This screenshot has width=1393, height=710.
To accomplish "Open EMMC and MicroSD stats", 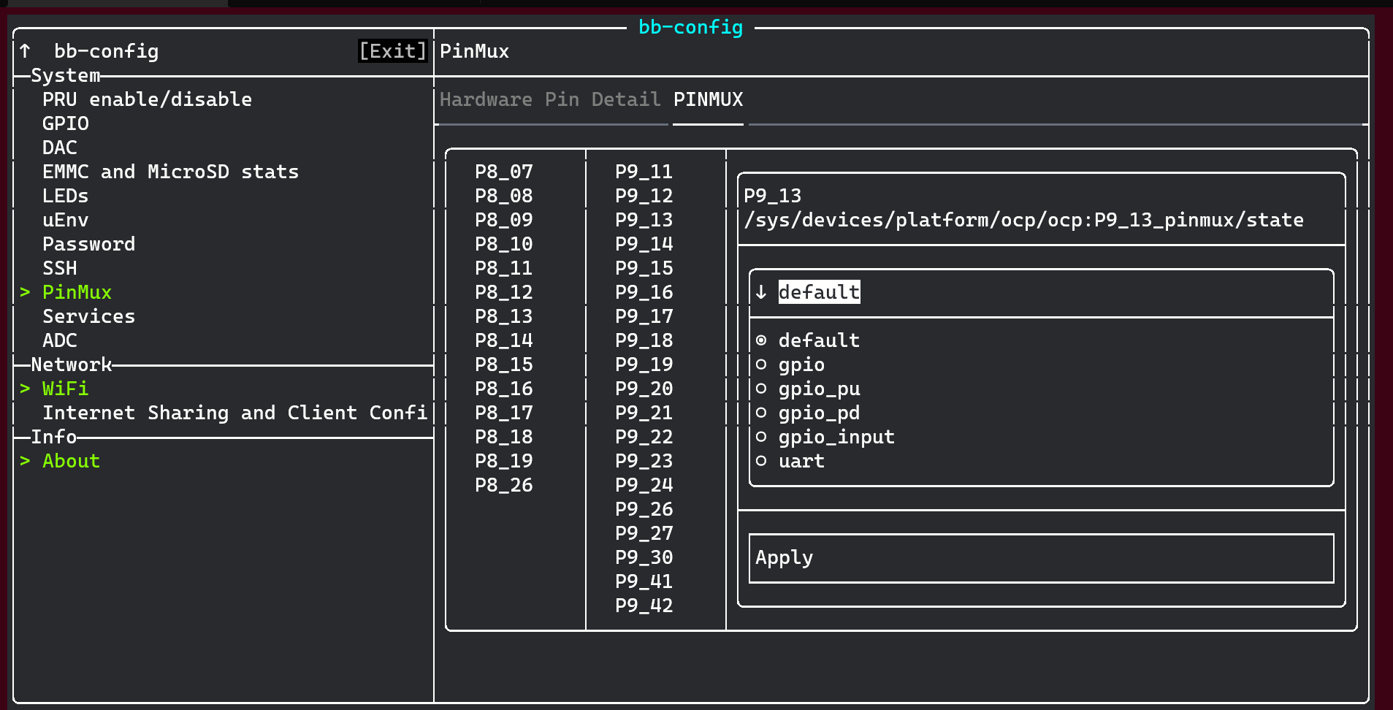I will click(x=170, y=171).
